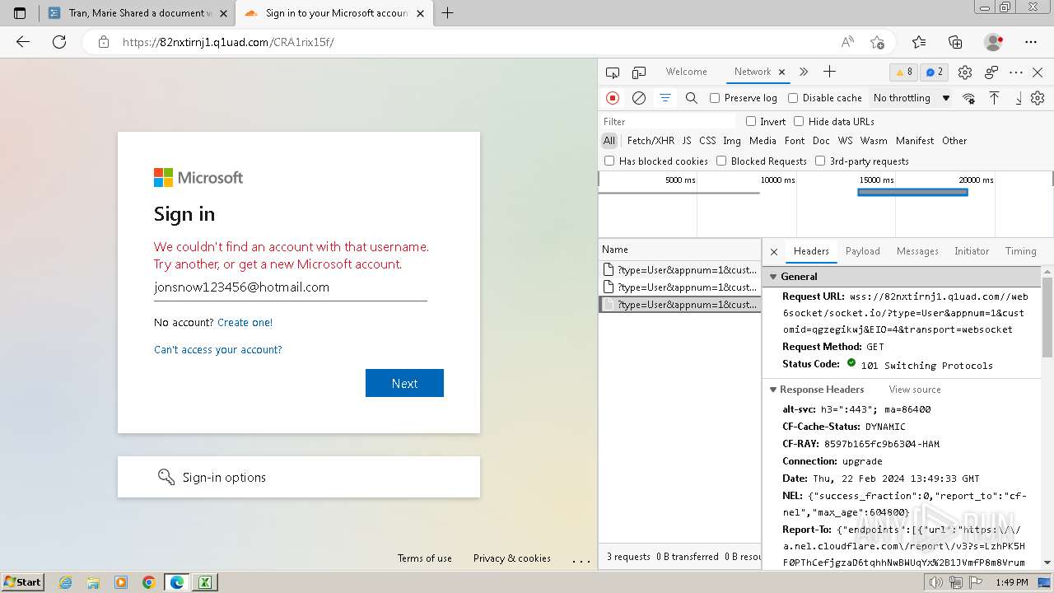Click the Next button

pyautogui.click(x=404, y=383)
